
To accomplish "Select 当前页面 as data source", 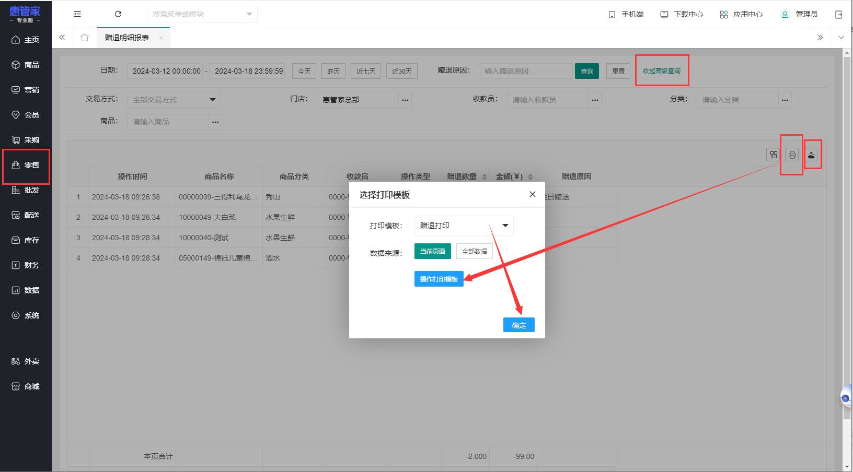I will click(433, 251).
